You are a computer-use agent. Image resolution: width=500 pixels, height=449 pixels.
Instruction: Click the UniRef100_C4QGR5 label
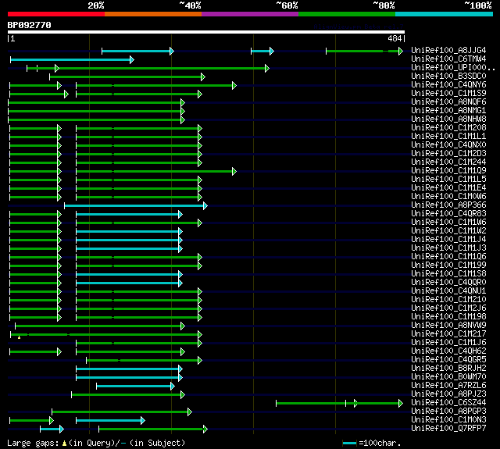pyautogui.click(x=448, y=360)
